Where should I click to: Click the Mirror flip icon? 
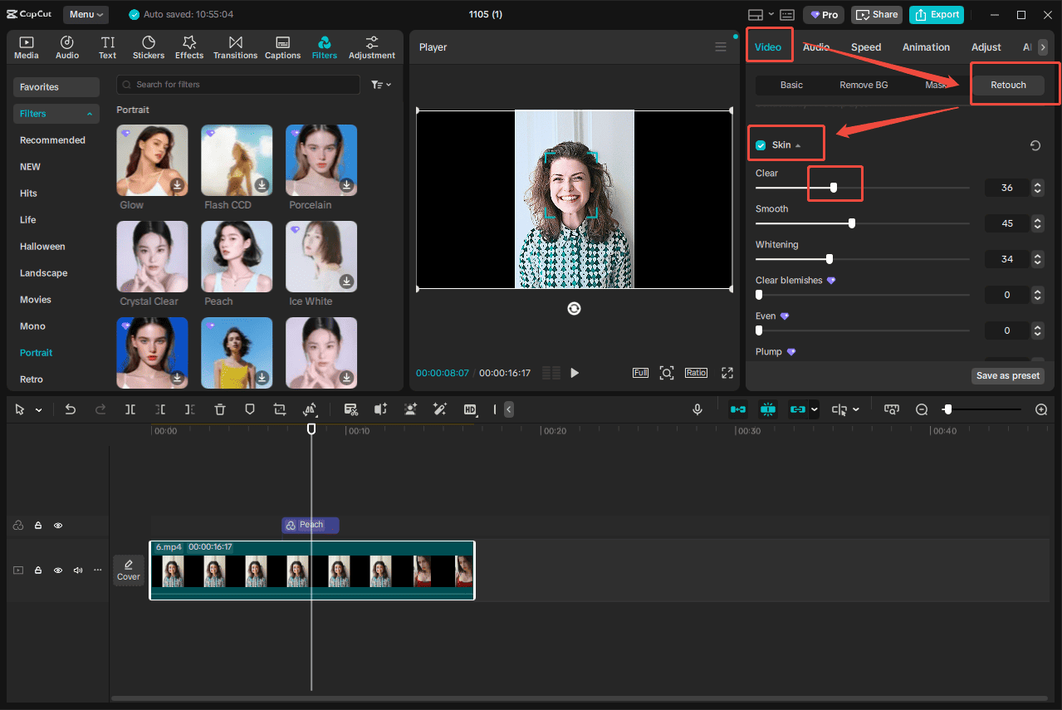(310, 409)
